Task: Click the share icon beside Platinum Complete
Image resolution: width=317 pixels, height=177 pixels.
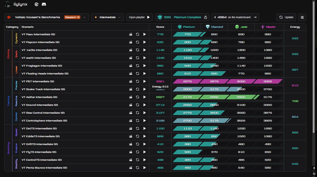Action: click(206, 17)
